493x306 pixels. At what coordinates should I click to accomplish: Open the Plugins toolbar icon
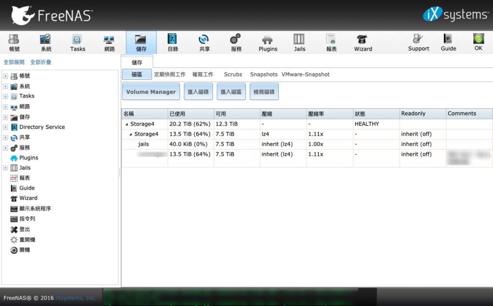click(268, 42)
